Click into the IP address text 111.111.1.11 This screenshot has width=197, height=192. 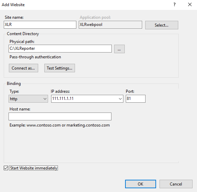point(63,99)
